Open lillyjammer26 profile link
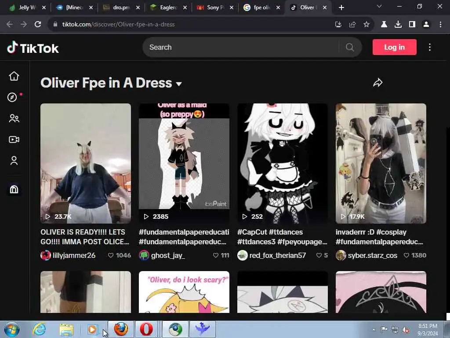450x338 pixels. click(74, 255)
